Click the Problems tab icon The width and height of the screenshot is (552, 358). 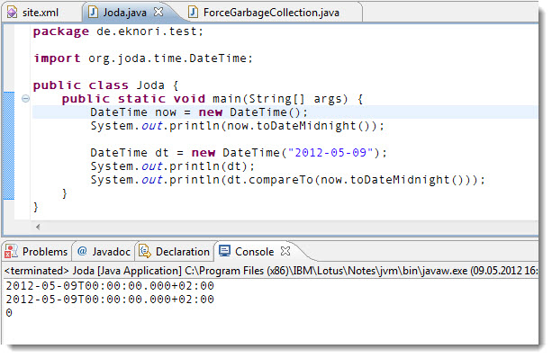(x=12, y=252)
